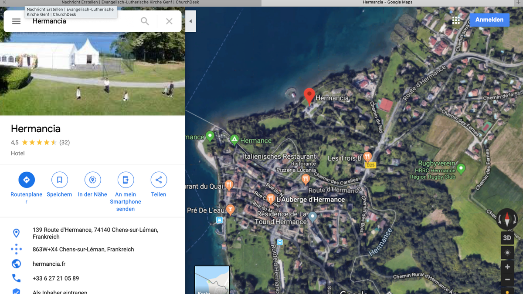Screen dimensions: 523x294
Task: Click the green Hermance campsite marker
Action: pos(234,140)
